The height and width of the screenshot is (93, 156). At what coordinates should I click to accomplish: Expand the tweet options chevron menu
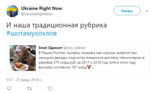tap(147, 11)
